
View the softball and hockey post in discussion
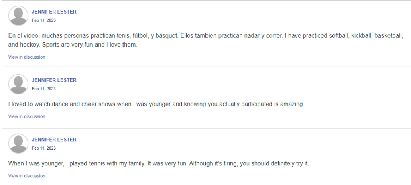coord(26,57)
